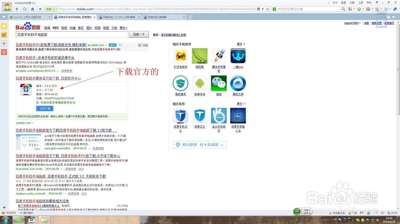The height and width of the screenshot is (224, 400).
Task: Open Weibo icon in the sidebar
Action: click(x=4, y=35)
